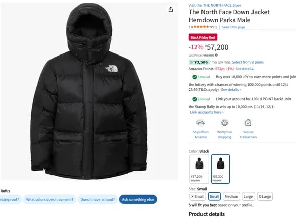Visit the THE NORTH FACE Store link
Viewport: 303px width, 221px height.
click(x=215, y=5)
